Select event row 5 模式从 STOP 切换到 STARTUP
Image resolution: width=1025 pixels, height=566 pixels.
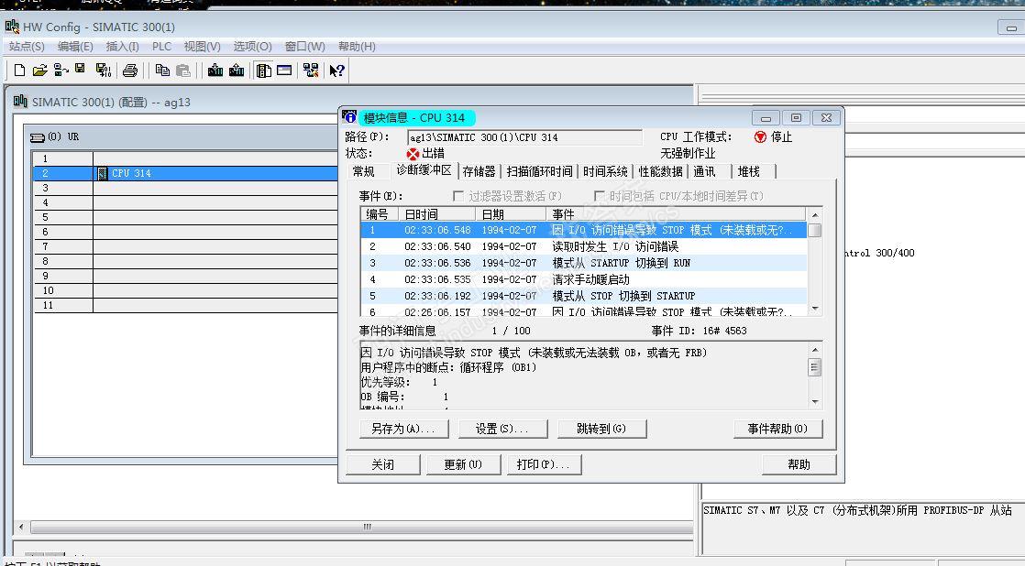[x=584, y=296]
